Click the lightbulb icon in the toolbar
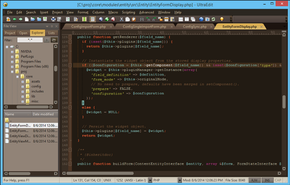 point(221,19)
